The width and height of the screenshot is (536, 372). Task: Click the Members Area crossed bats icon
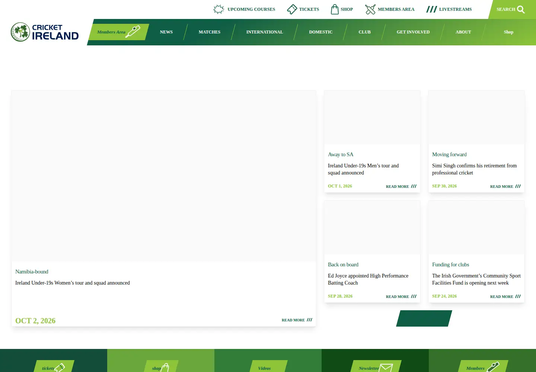pos(370,9)
